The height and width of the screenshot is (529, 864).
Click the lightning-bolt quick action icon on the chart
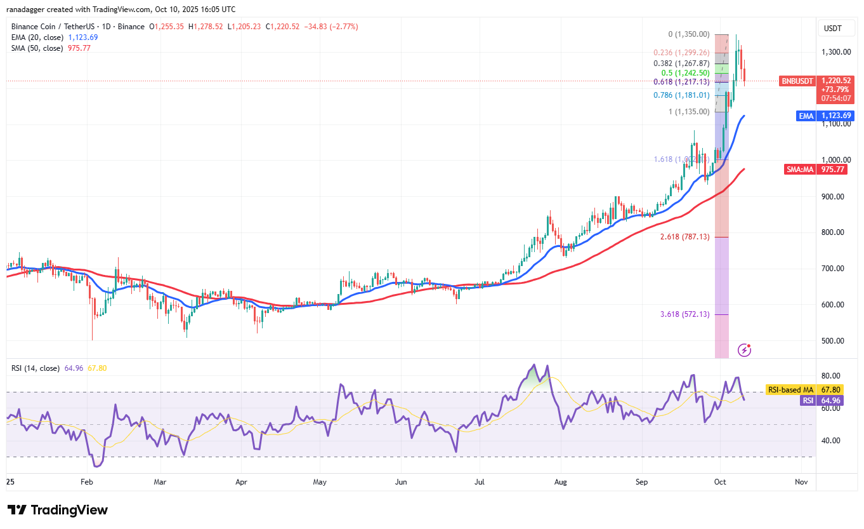(x=744, y=350)
